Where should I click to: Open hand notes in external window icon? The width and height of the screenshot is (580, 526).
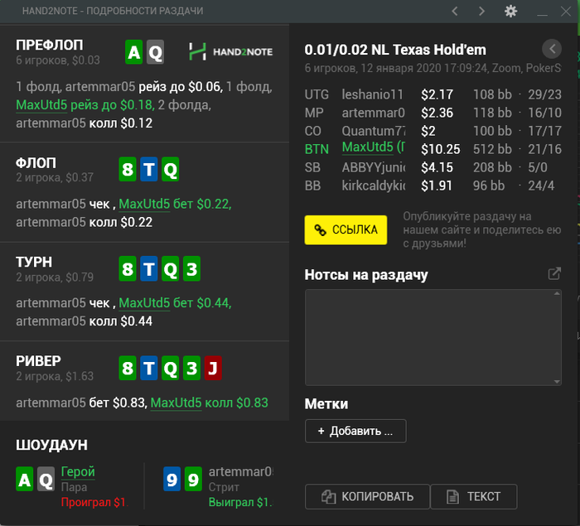(554, 273)
